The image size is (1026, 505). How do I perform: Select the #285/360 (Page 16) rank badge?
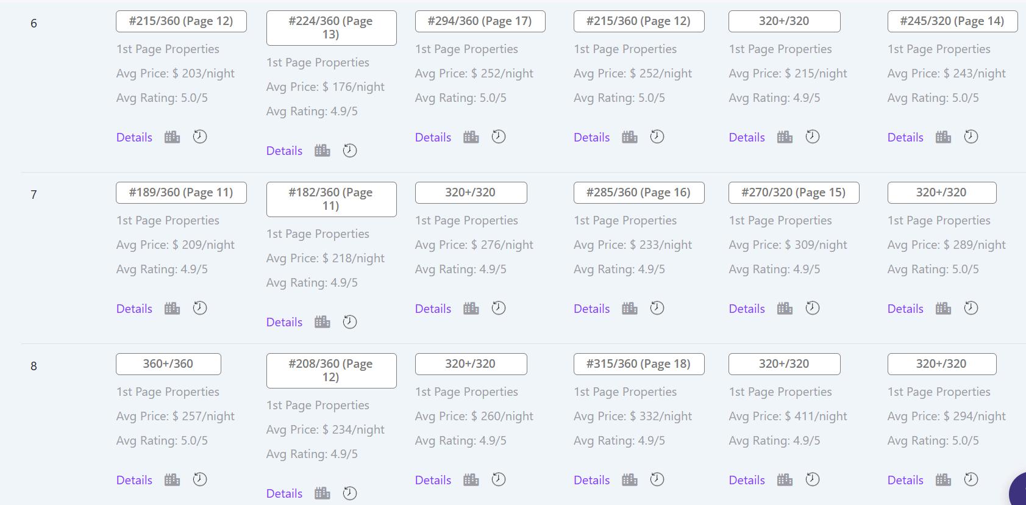tap(638, 192)
